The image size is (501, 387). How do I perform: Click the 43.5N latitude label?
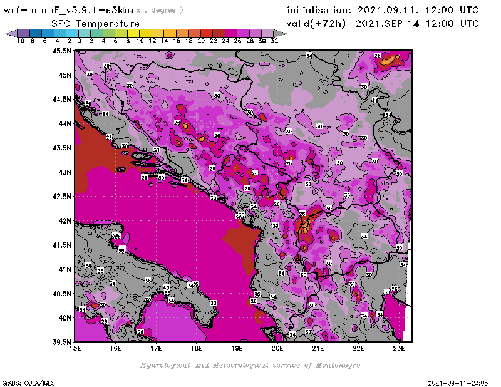pos(61,148)
